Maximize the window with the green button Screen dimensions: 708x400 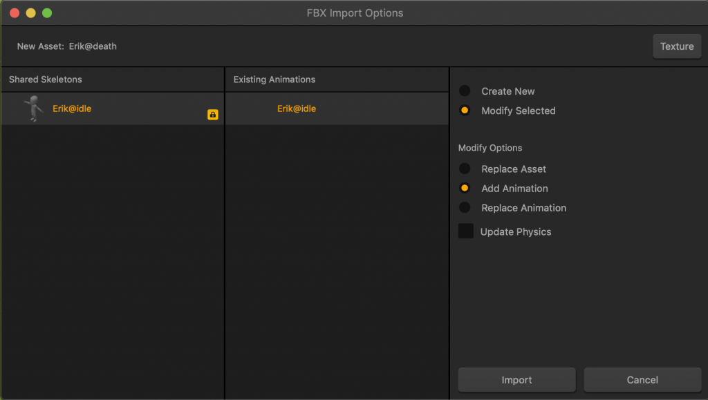point(47,13)
